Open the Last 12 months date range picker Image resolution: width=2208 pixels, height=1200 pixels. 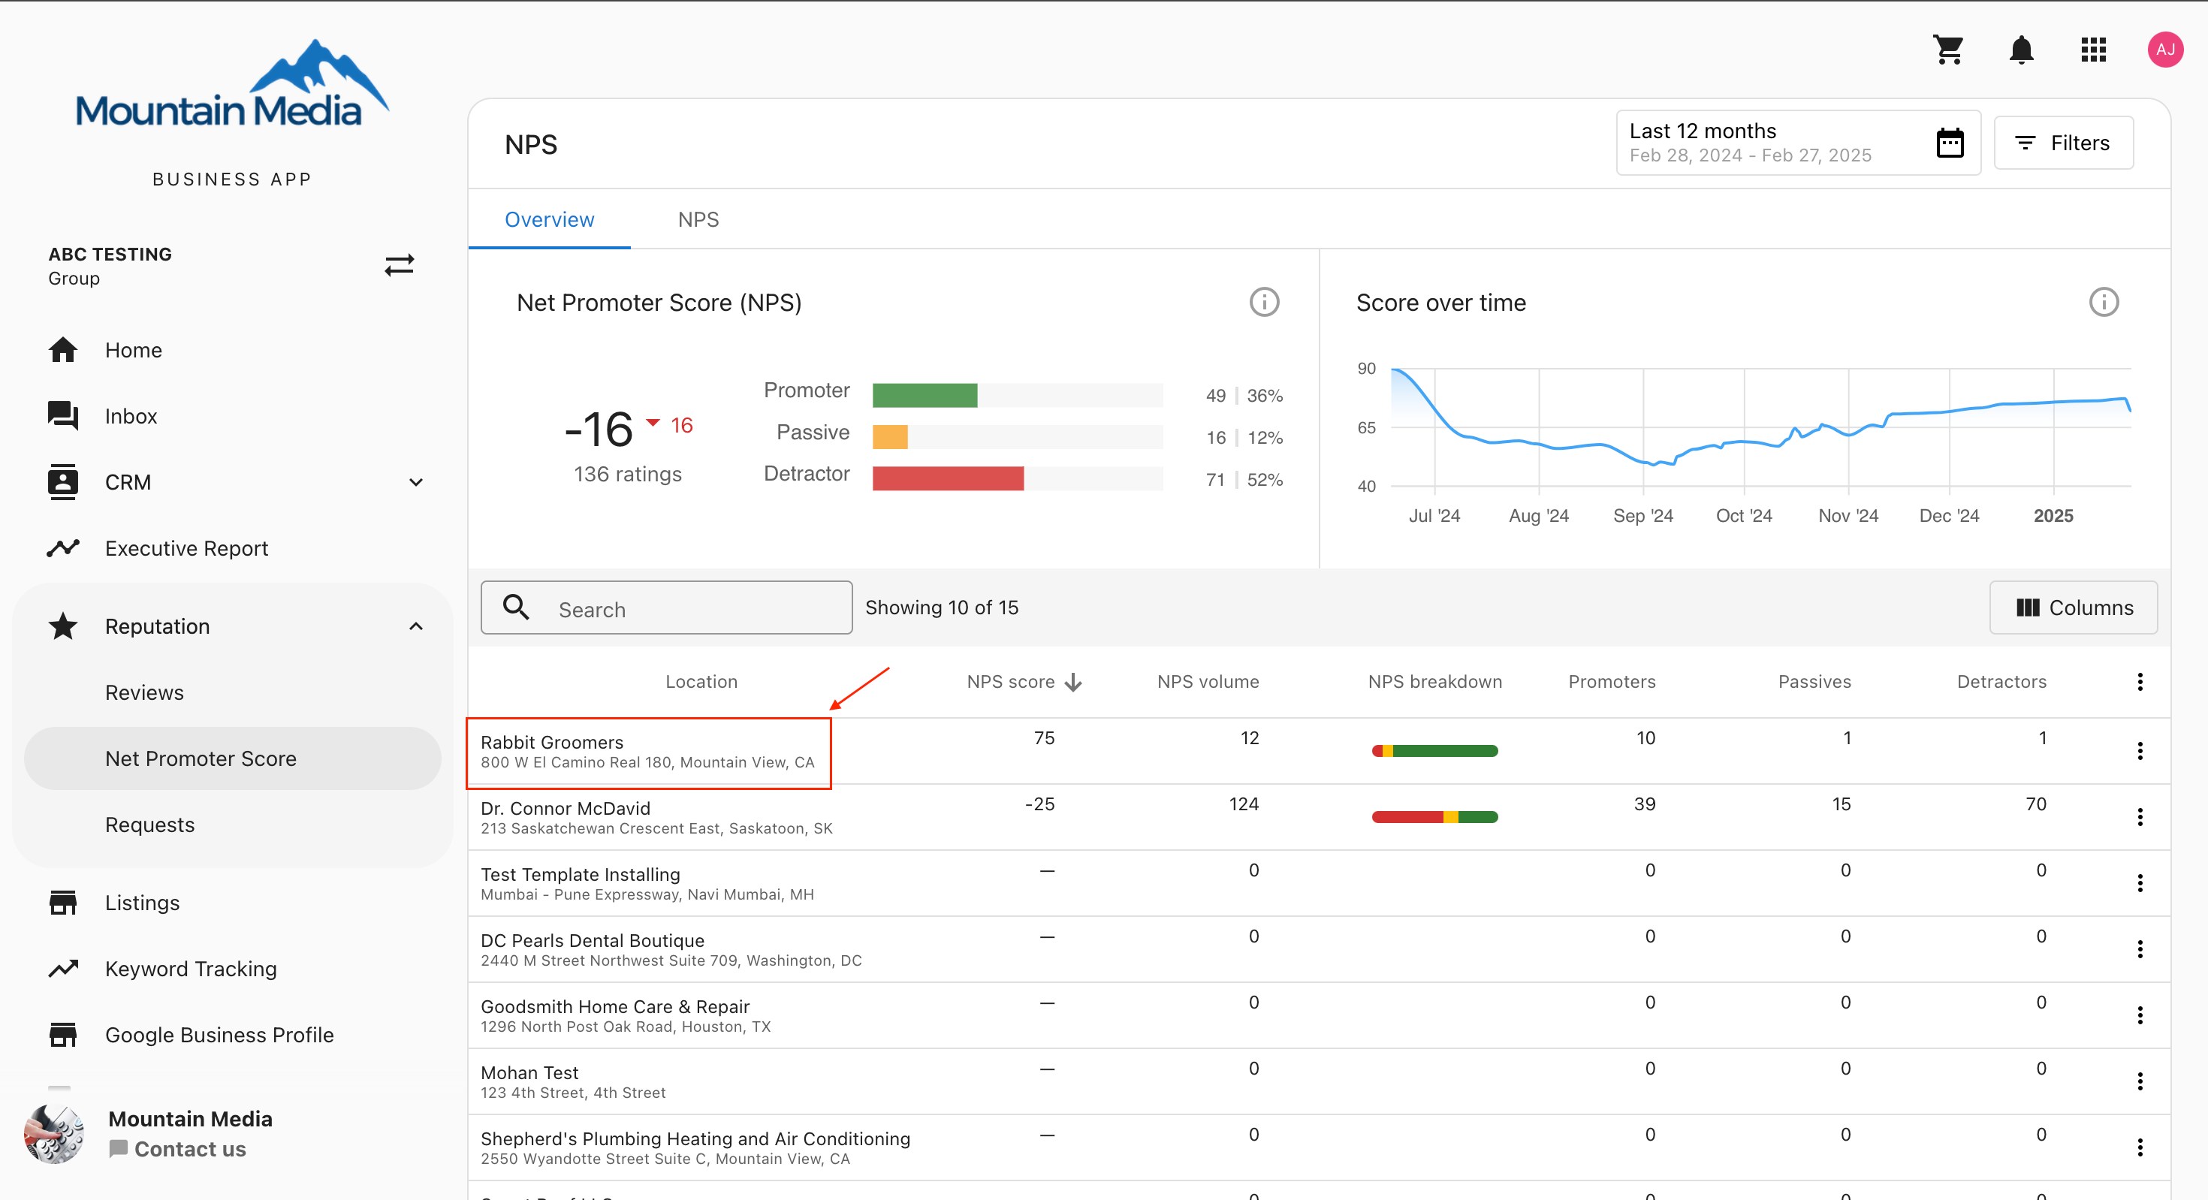pos(1797,143)
